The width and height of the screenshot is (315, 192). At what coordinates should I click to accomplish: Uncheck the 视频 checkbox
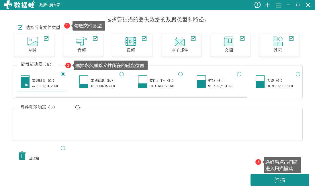click(x=144, y=38)
